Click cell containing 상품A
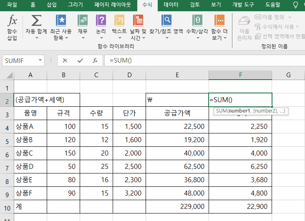Image resolution: width=305 pixels, height=221 pixels. tap(30, 126)
